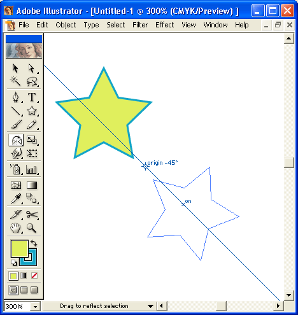Screen dimensions: 298x315
Task: Restore the document window in menu bar
Action: pos(278,25)
